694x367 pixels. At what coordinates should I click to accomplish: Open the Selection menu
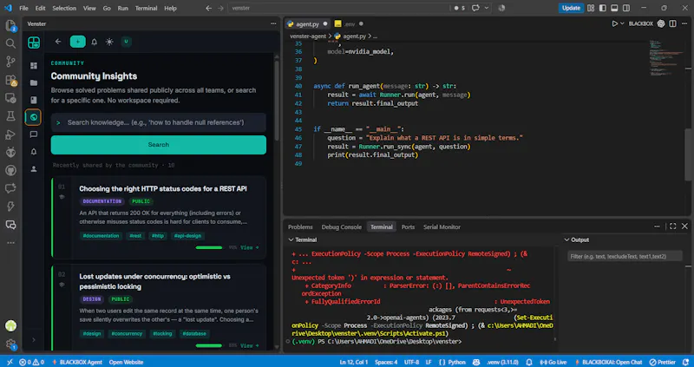pos(64,8)
